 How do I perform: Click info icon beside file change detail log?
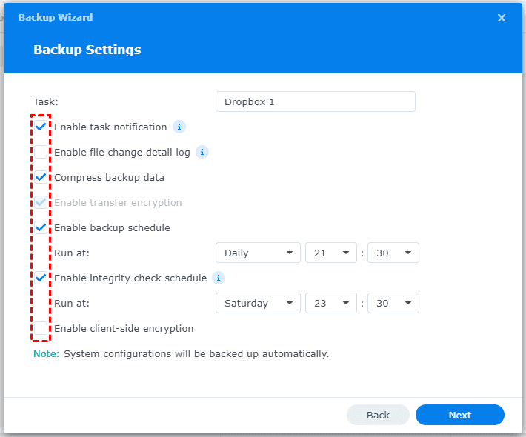coord(202,152)
